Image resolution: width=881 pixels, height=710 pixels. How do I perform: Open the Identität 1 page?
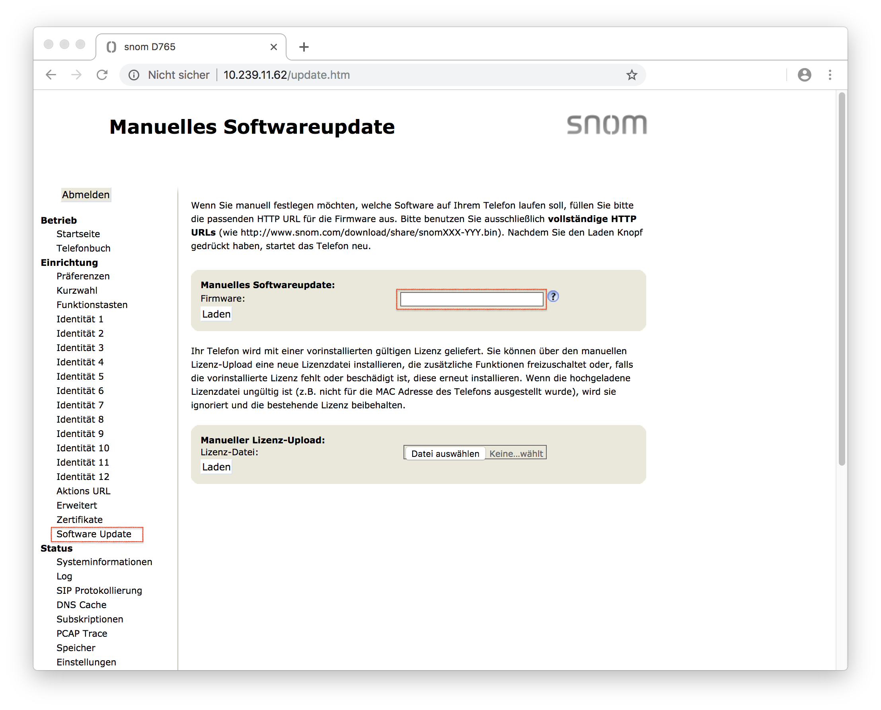click(80, 319)
